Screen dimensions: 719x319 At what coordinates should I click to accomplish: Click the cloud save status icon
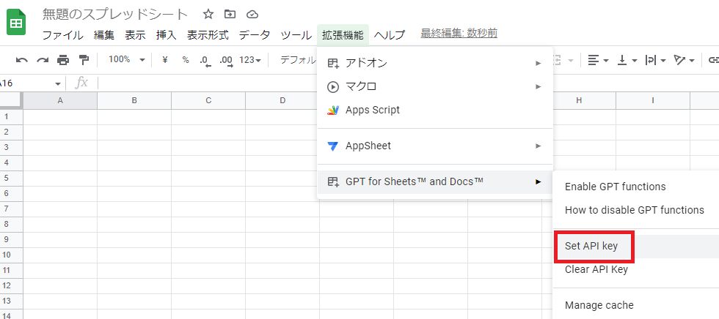[x=252, y=15]
